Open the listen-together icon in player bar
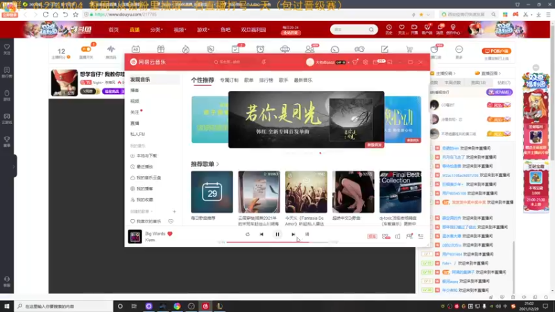 click(x=409, y=236)
